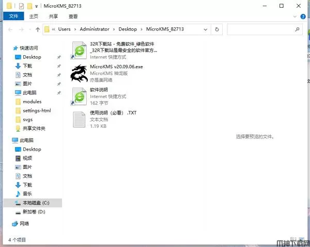This screenshot has height=247, width=310.
Task: Click the Properties quick access toolbar icon
Action: 21,6
